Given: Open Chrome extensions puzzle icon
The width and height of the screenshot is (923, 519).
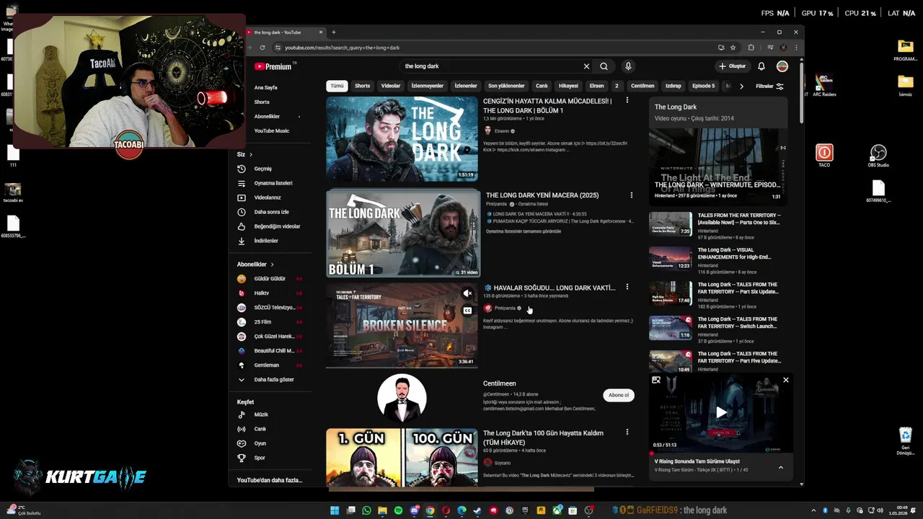Looking at the screenshot, I should 751,48.
